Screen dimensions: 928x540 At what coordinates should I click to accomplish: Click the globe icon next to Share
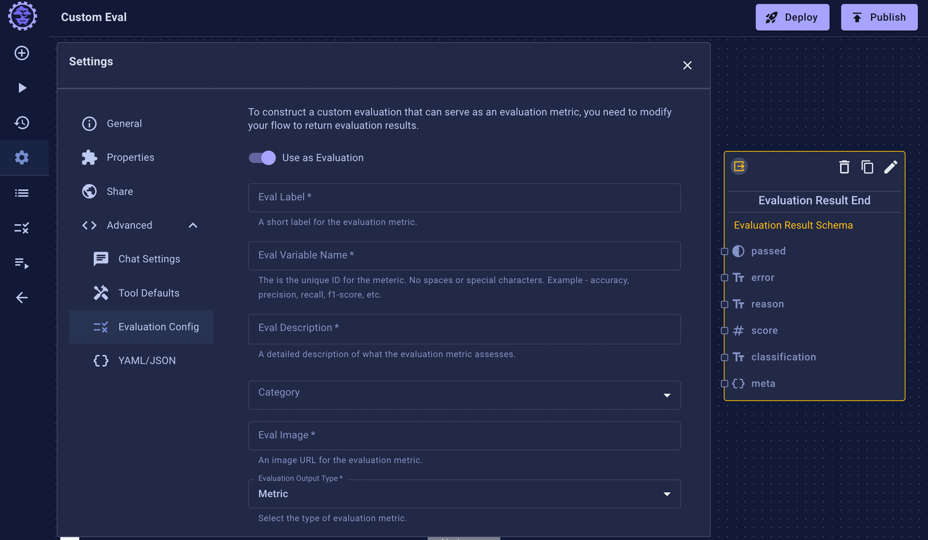89,191
